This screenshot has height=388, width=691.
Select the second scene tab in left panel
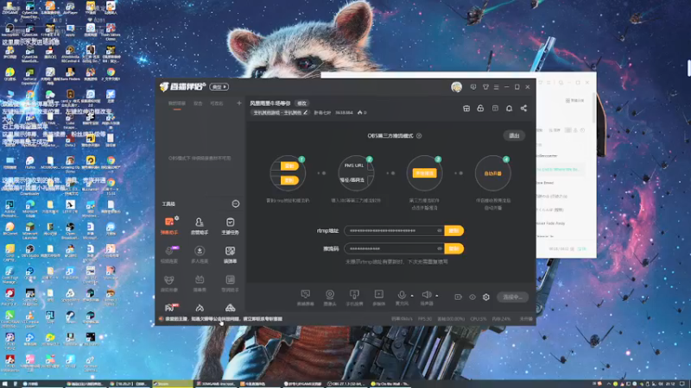198,103
